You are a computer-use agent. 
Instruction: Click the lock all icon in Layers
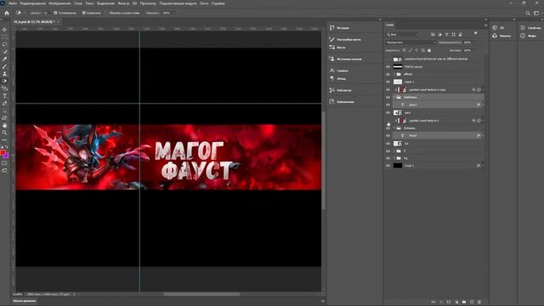[429, 51]
